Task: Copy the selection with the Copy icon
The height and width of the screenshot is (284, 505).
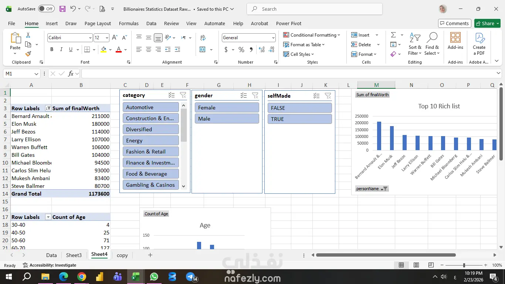Action: click(x=28, y=44)
